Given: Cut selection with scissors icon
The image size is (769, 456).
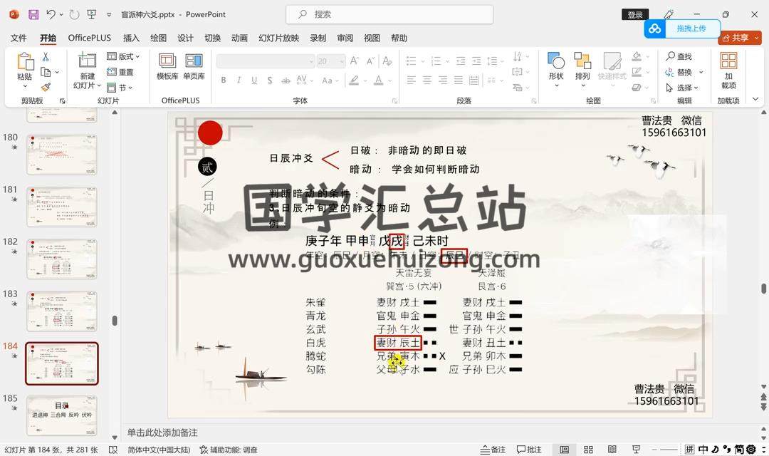Looking at the screenshot, I should pos(46,57).
